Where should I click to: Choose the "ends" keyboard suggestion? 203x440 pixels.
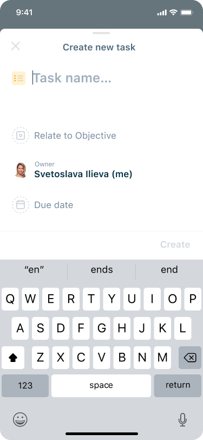[102, 270]
